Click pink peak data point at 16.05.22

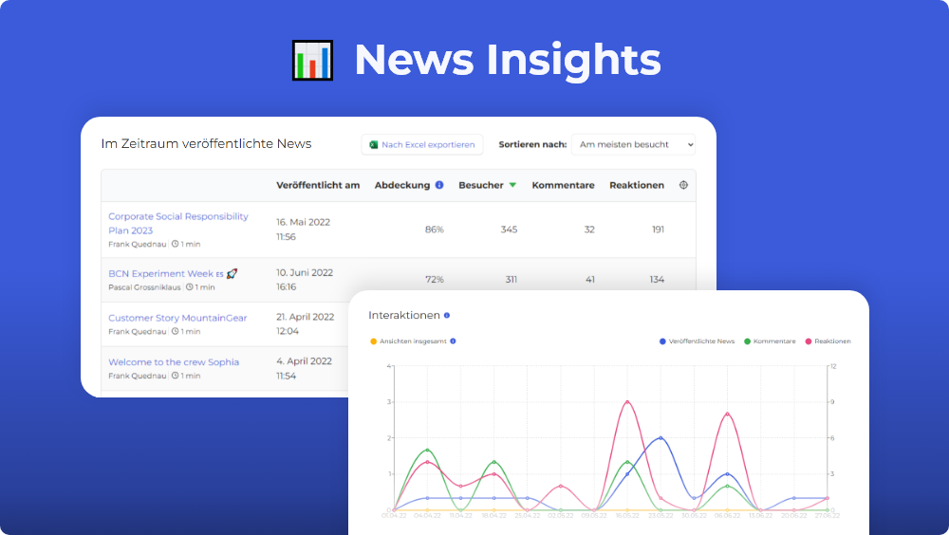(x=627, y=402)
